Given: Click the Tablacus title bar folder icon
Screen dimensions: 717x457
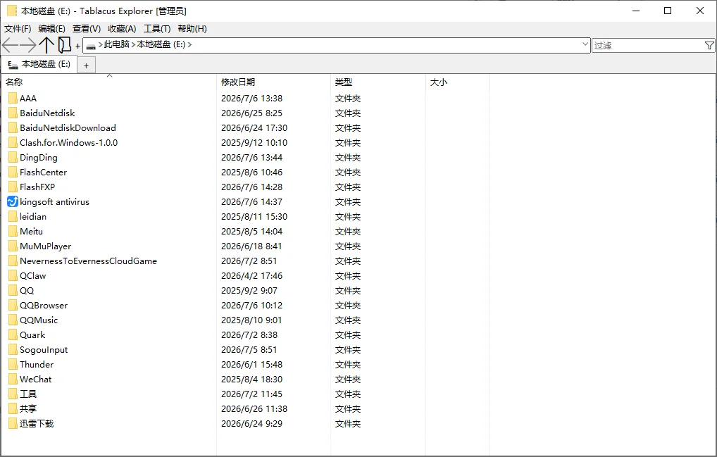Looking at the screenshot, I should pos(12,11).
